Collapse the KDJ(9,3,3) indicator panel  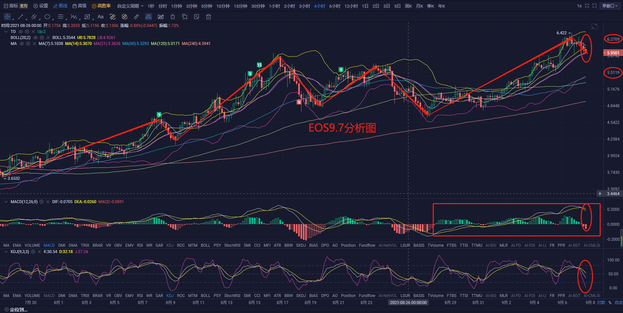6,252
